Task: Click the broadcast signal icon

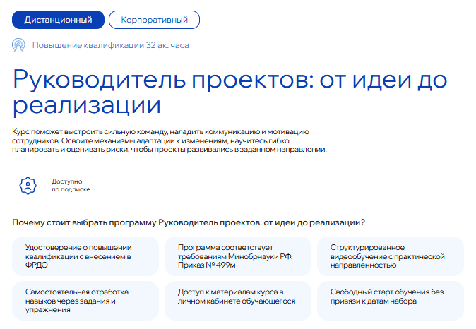Action: click(x=20, y=45)
